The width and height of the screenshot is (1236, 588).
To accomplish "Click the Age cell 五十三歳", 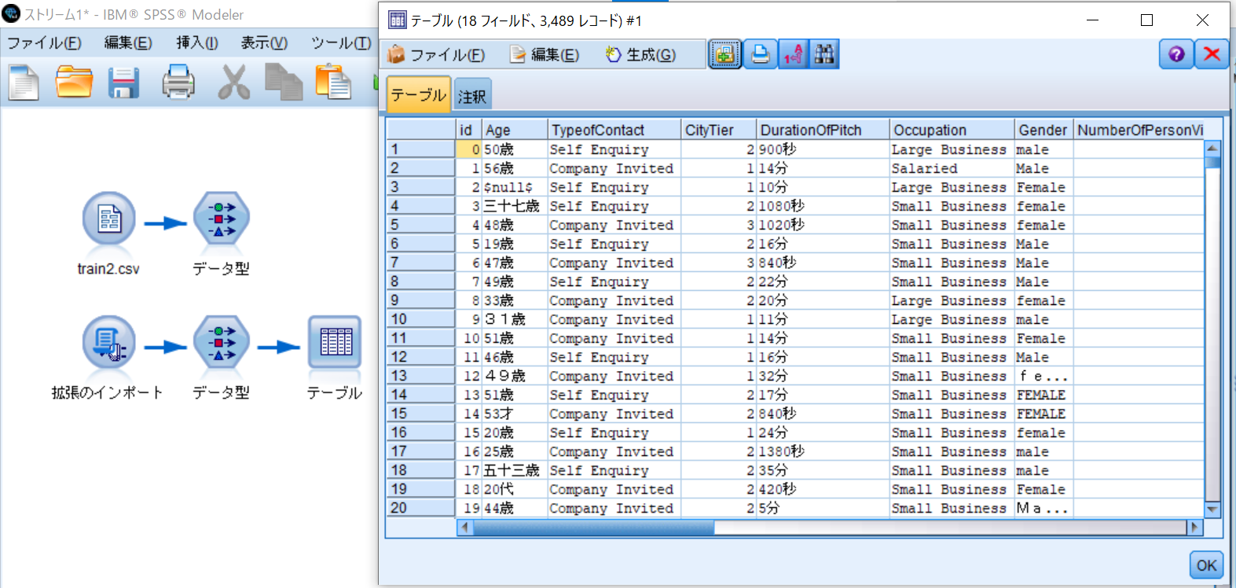I will coord(515,470).
